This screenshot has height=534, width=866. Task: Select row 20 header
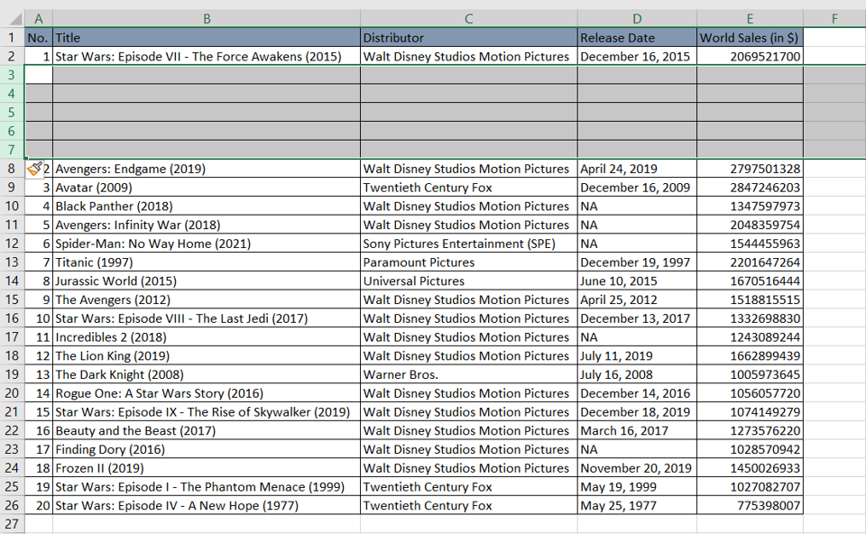coord(12,393)
